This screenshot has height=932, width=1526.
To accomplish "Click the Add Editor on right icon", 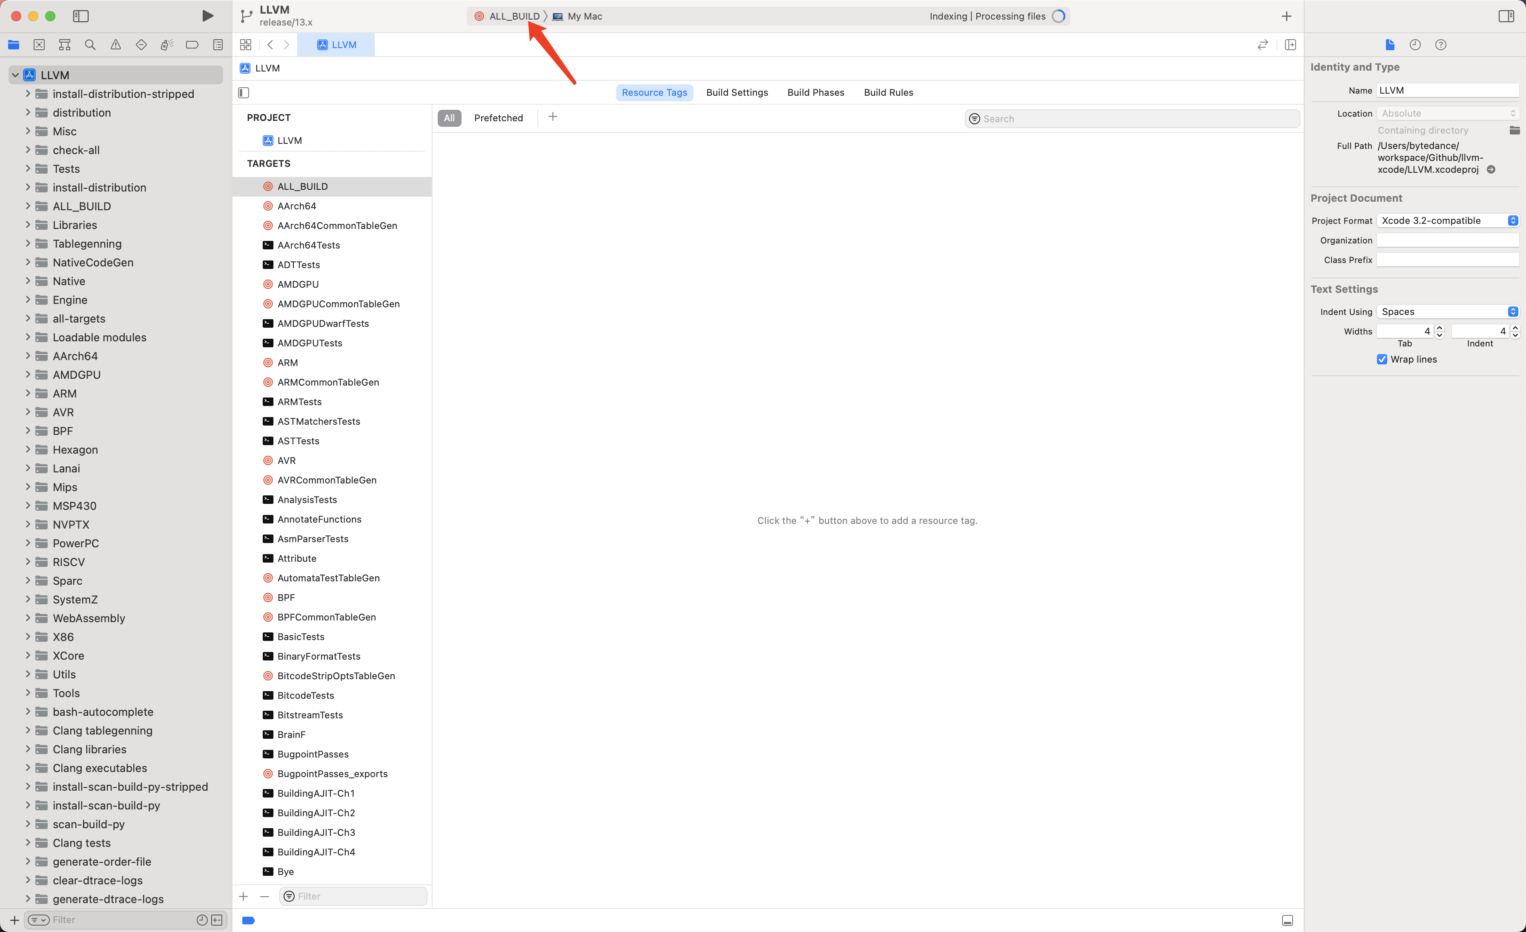I will (1291, 45).
